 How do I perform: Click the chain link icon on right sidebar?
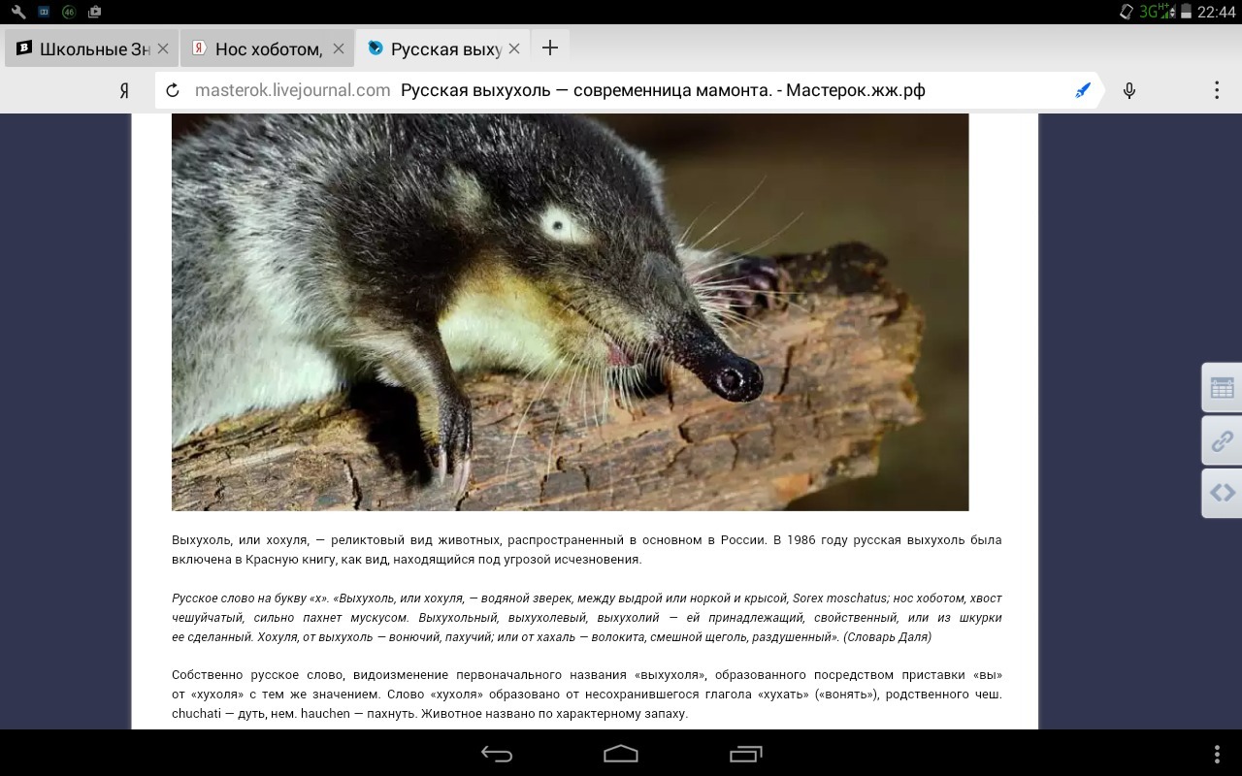pos(1222,441)
